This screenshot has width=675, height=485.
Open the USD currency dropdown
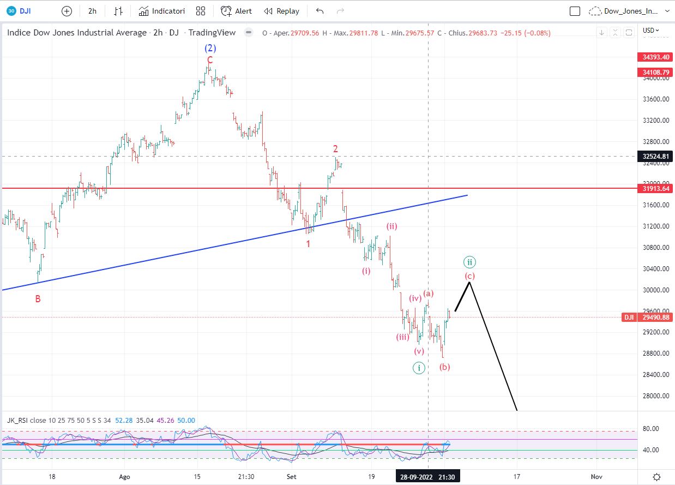click(x=651, y=31)
